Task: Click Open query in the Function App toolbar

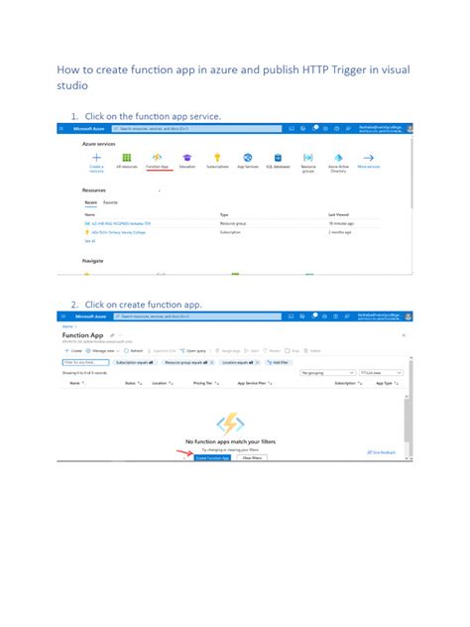Action: point(192,350)
